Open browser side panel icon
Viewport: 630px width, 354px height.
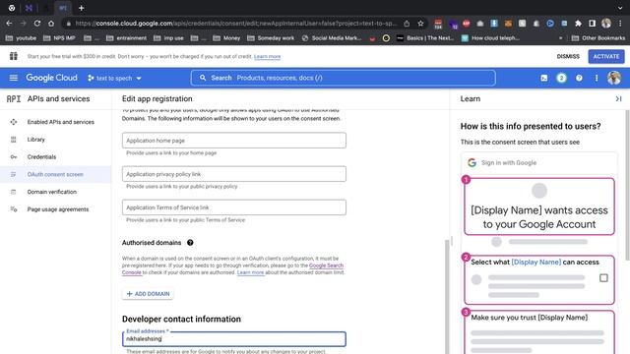592,24
